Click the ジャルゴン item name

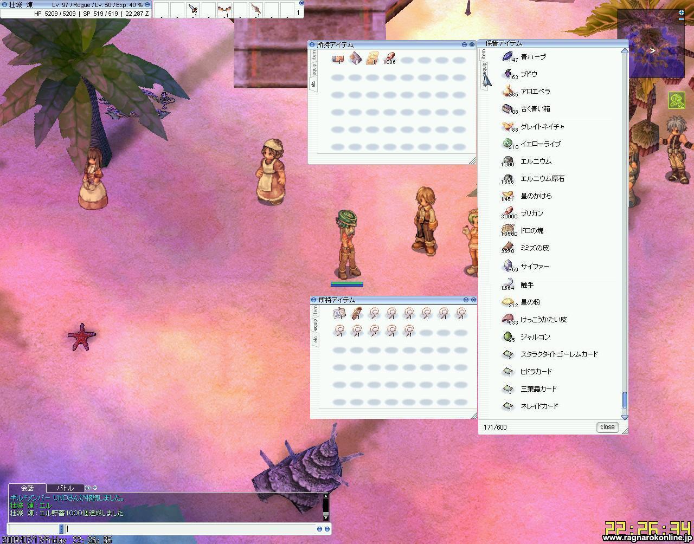(x=535, y=337)
